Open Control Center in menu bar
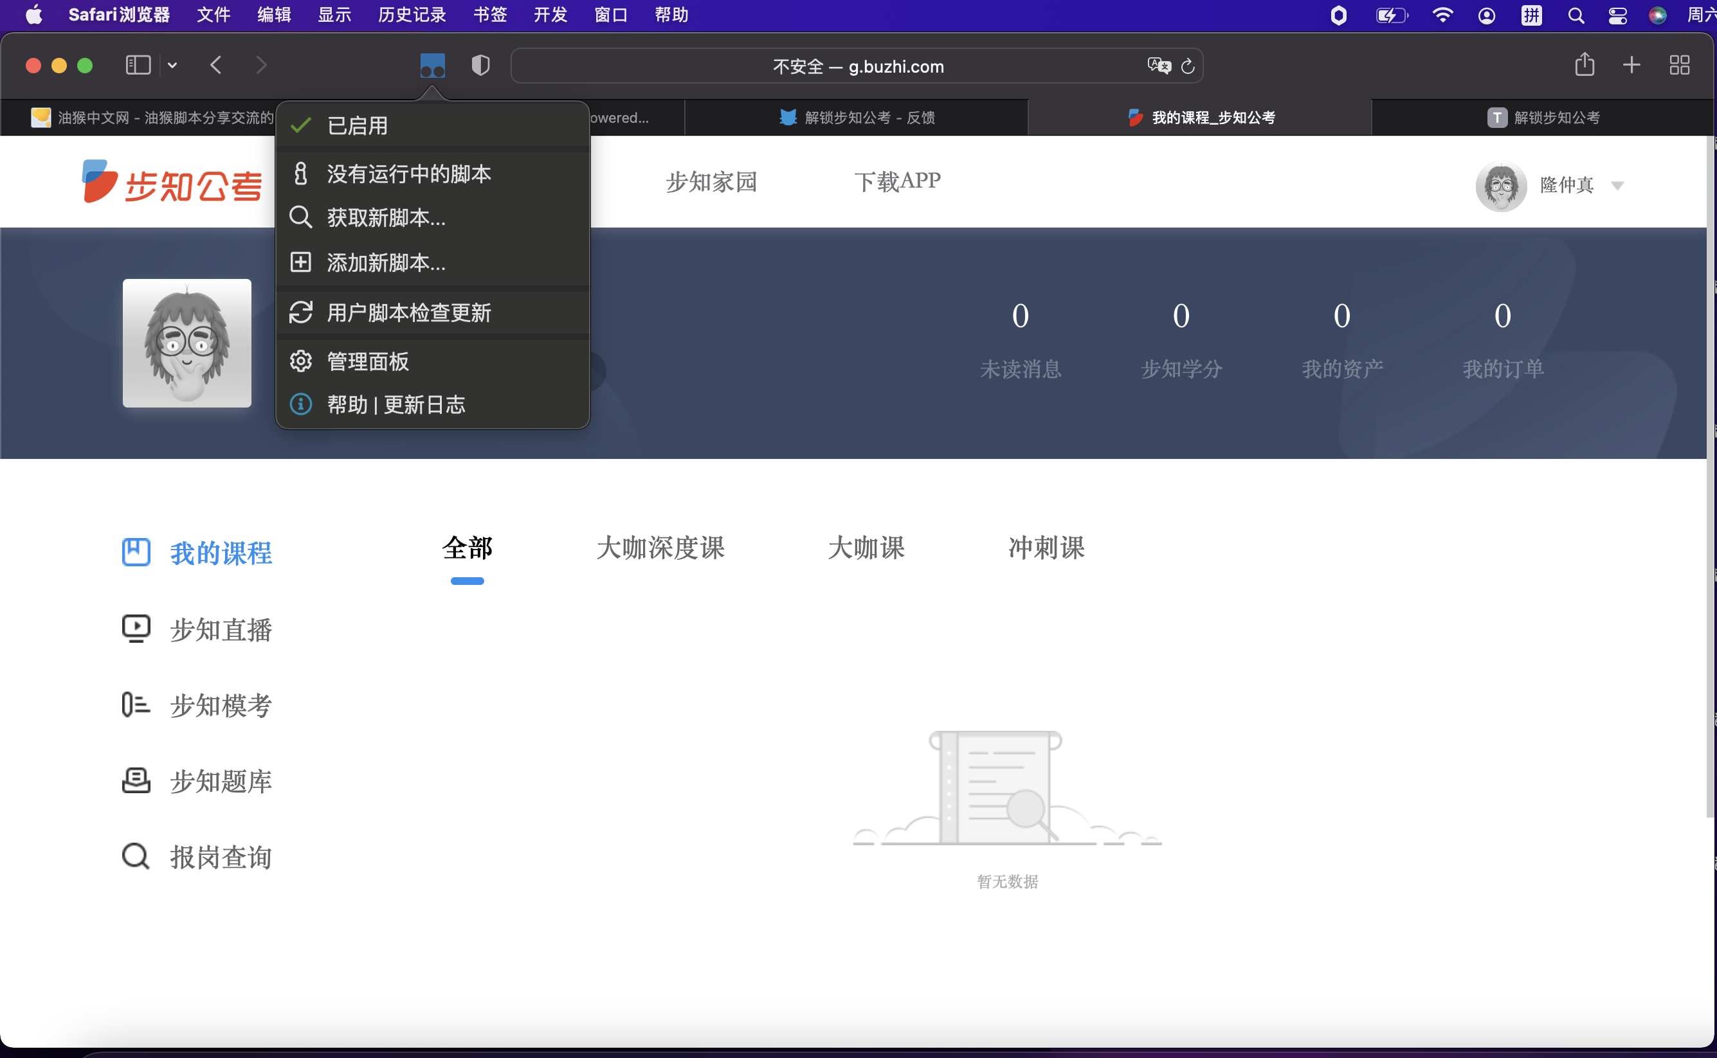The width and height of the screenshot is (1717, 1058). pyautogui.click(x=1617, y=15)
